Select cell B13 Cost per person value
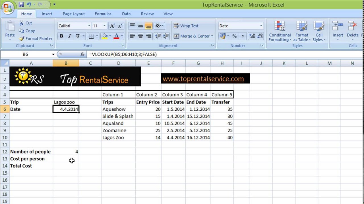364x204 pixels. click(66, 159)
